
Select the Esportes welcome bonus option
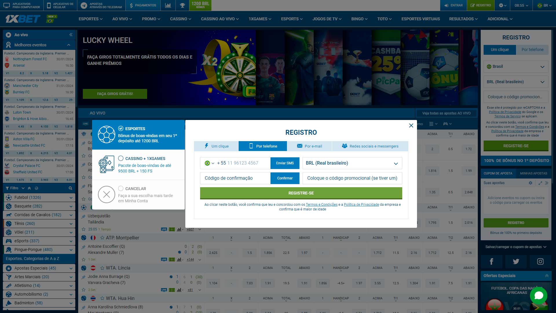pyautogui.click(x=138, y=135)
